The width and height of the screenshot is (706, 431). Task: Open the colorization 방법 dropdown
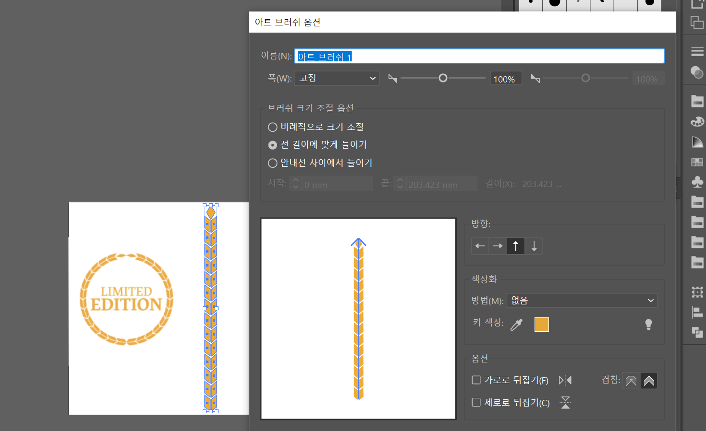pos(582,301)
